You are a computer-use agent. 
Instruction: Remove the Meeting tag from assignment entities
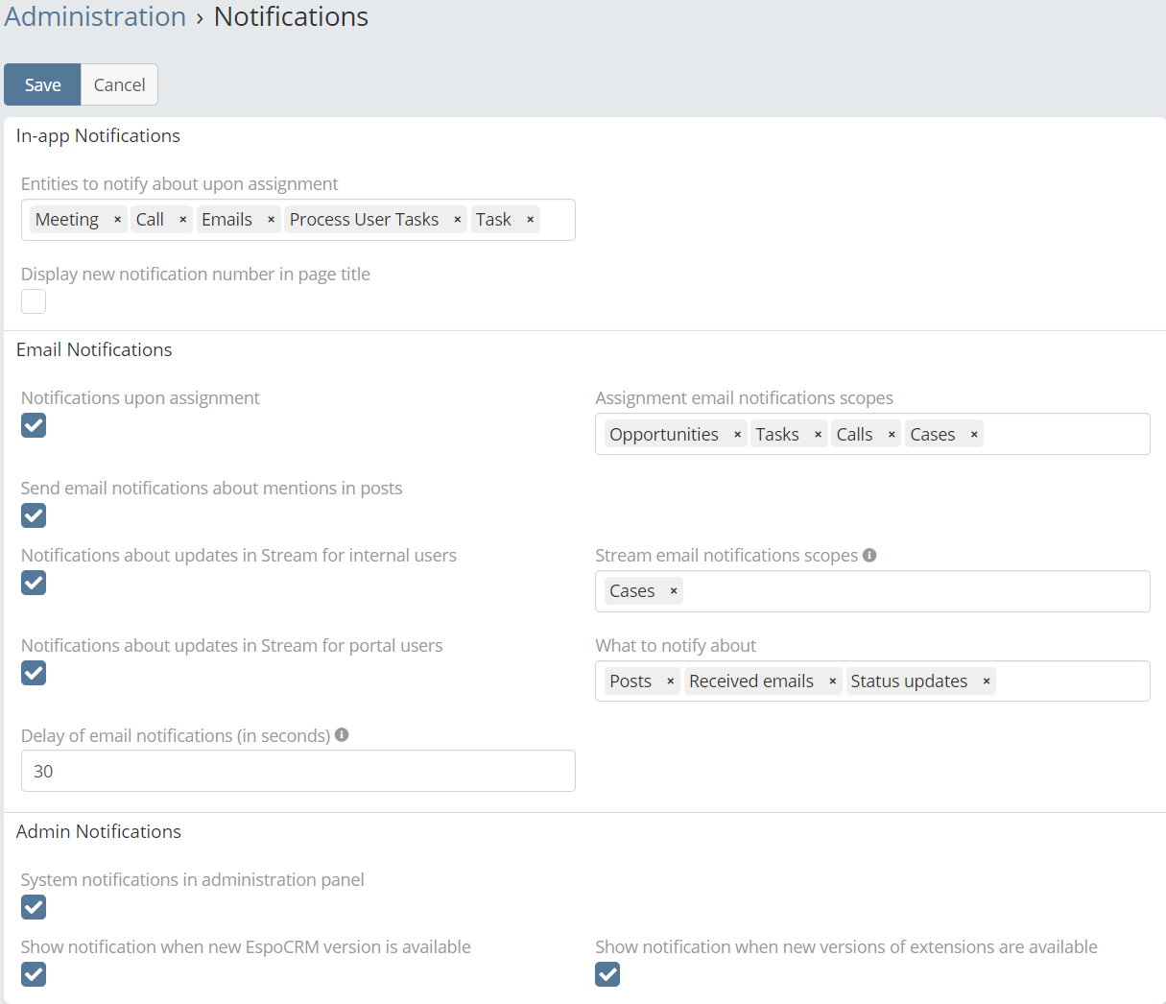(117, 220)
